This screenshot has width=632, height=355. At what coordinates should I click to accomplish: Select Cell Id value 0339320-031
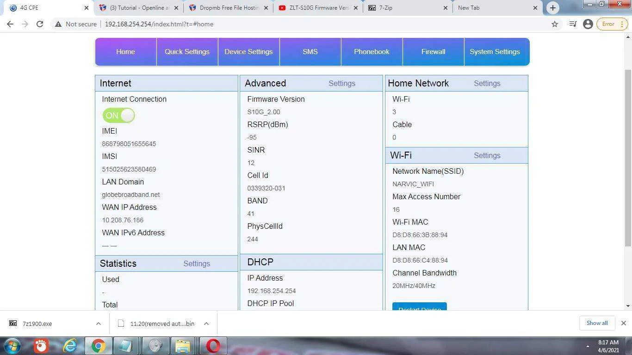click(x=266, y=188)
